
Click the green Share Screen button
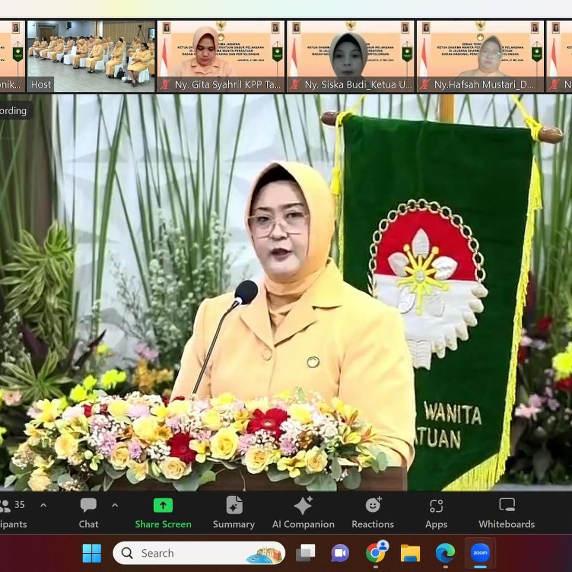(x=163, y=513)
